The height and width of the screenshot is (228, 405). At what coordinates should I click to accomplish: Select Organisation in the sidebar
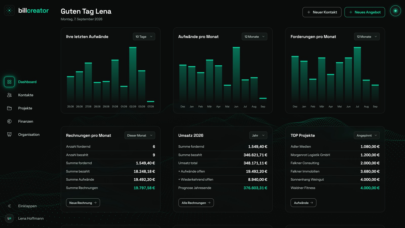coord(29,135)
